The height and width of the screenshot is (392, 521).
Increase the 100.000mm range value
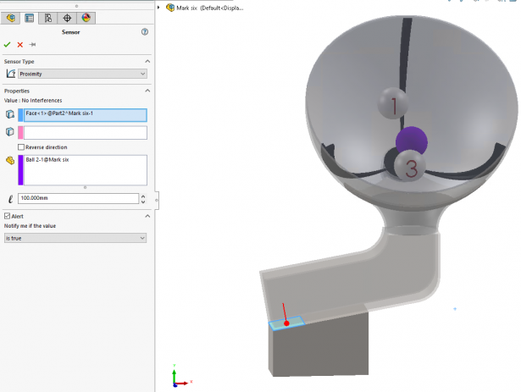[x=143, y=196]
